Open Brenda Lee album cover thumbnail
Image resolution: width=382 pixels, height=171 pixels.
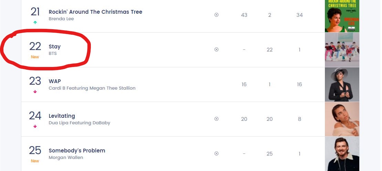[x=342, y=16]
